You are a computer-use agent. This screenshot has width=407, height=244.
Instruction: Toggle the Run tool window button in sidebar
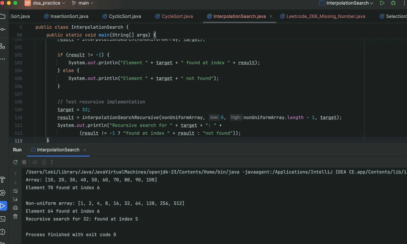click(3, 206)
